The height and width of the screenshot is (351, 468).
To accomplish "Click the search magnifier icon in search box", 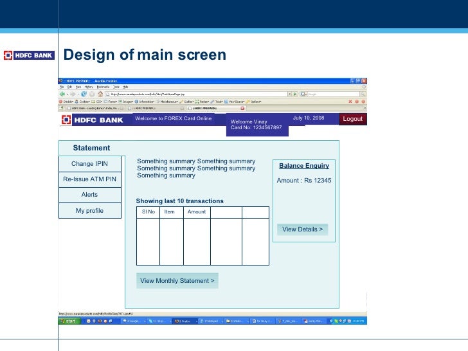I will pos(363,94).
